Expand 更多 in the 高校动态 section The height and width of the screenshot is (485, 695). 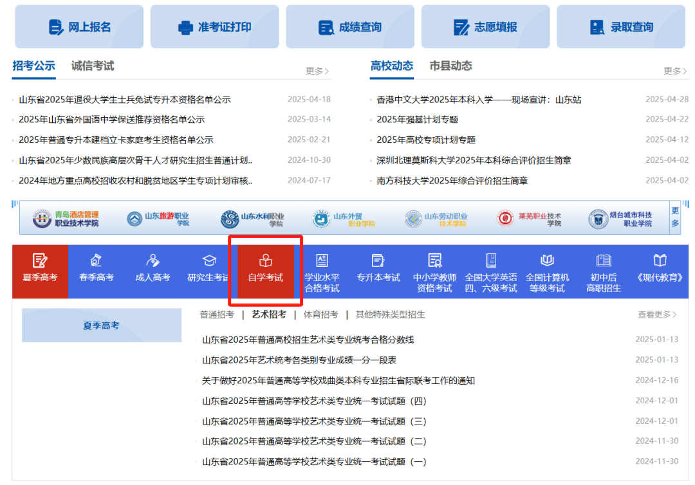[675, 71]
